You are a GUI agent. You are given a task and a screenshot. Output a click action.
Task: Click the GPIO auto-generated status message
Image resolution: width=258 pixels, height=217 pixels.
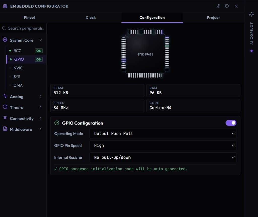click(121, 169)
